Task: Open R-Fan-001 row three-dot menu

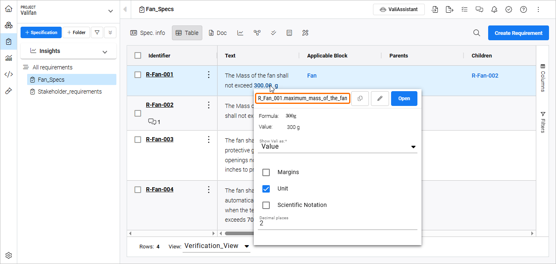Action: pos(208,75)
